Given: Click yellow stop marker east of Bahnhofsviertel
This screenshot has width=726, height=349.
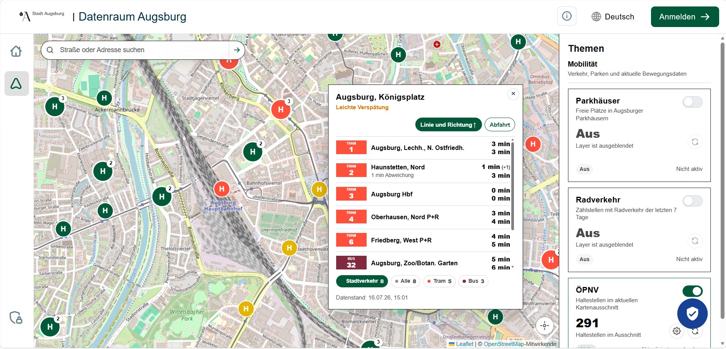Looking at the screenshot, I should pos(319,189).
